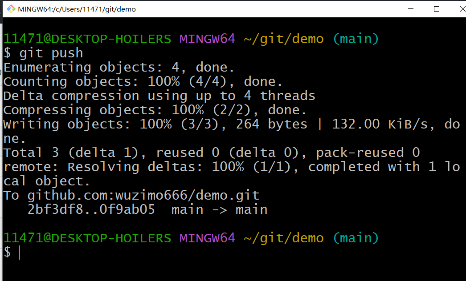
Task: Click the "Enumerating objects" output line
Action: click(119, 68)
